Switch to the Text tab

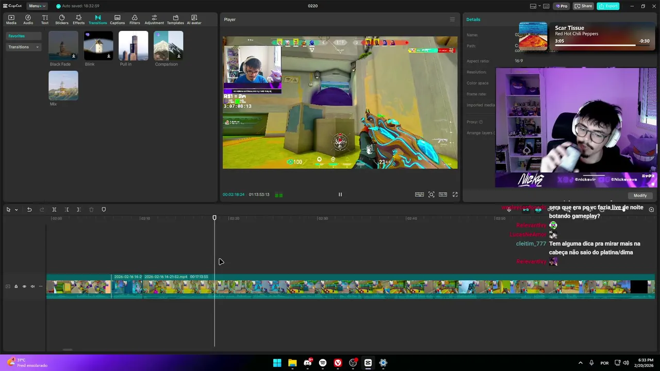(45, 20)
